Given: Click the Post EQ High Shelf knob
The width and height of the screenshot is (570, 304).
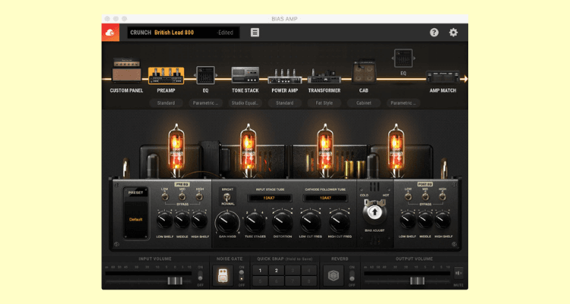Looking at the screenshot, I should [x=443, y=220].
